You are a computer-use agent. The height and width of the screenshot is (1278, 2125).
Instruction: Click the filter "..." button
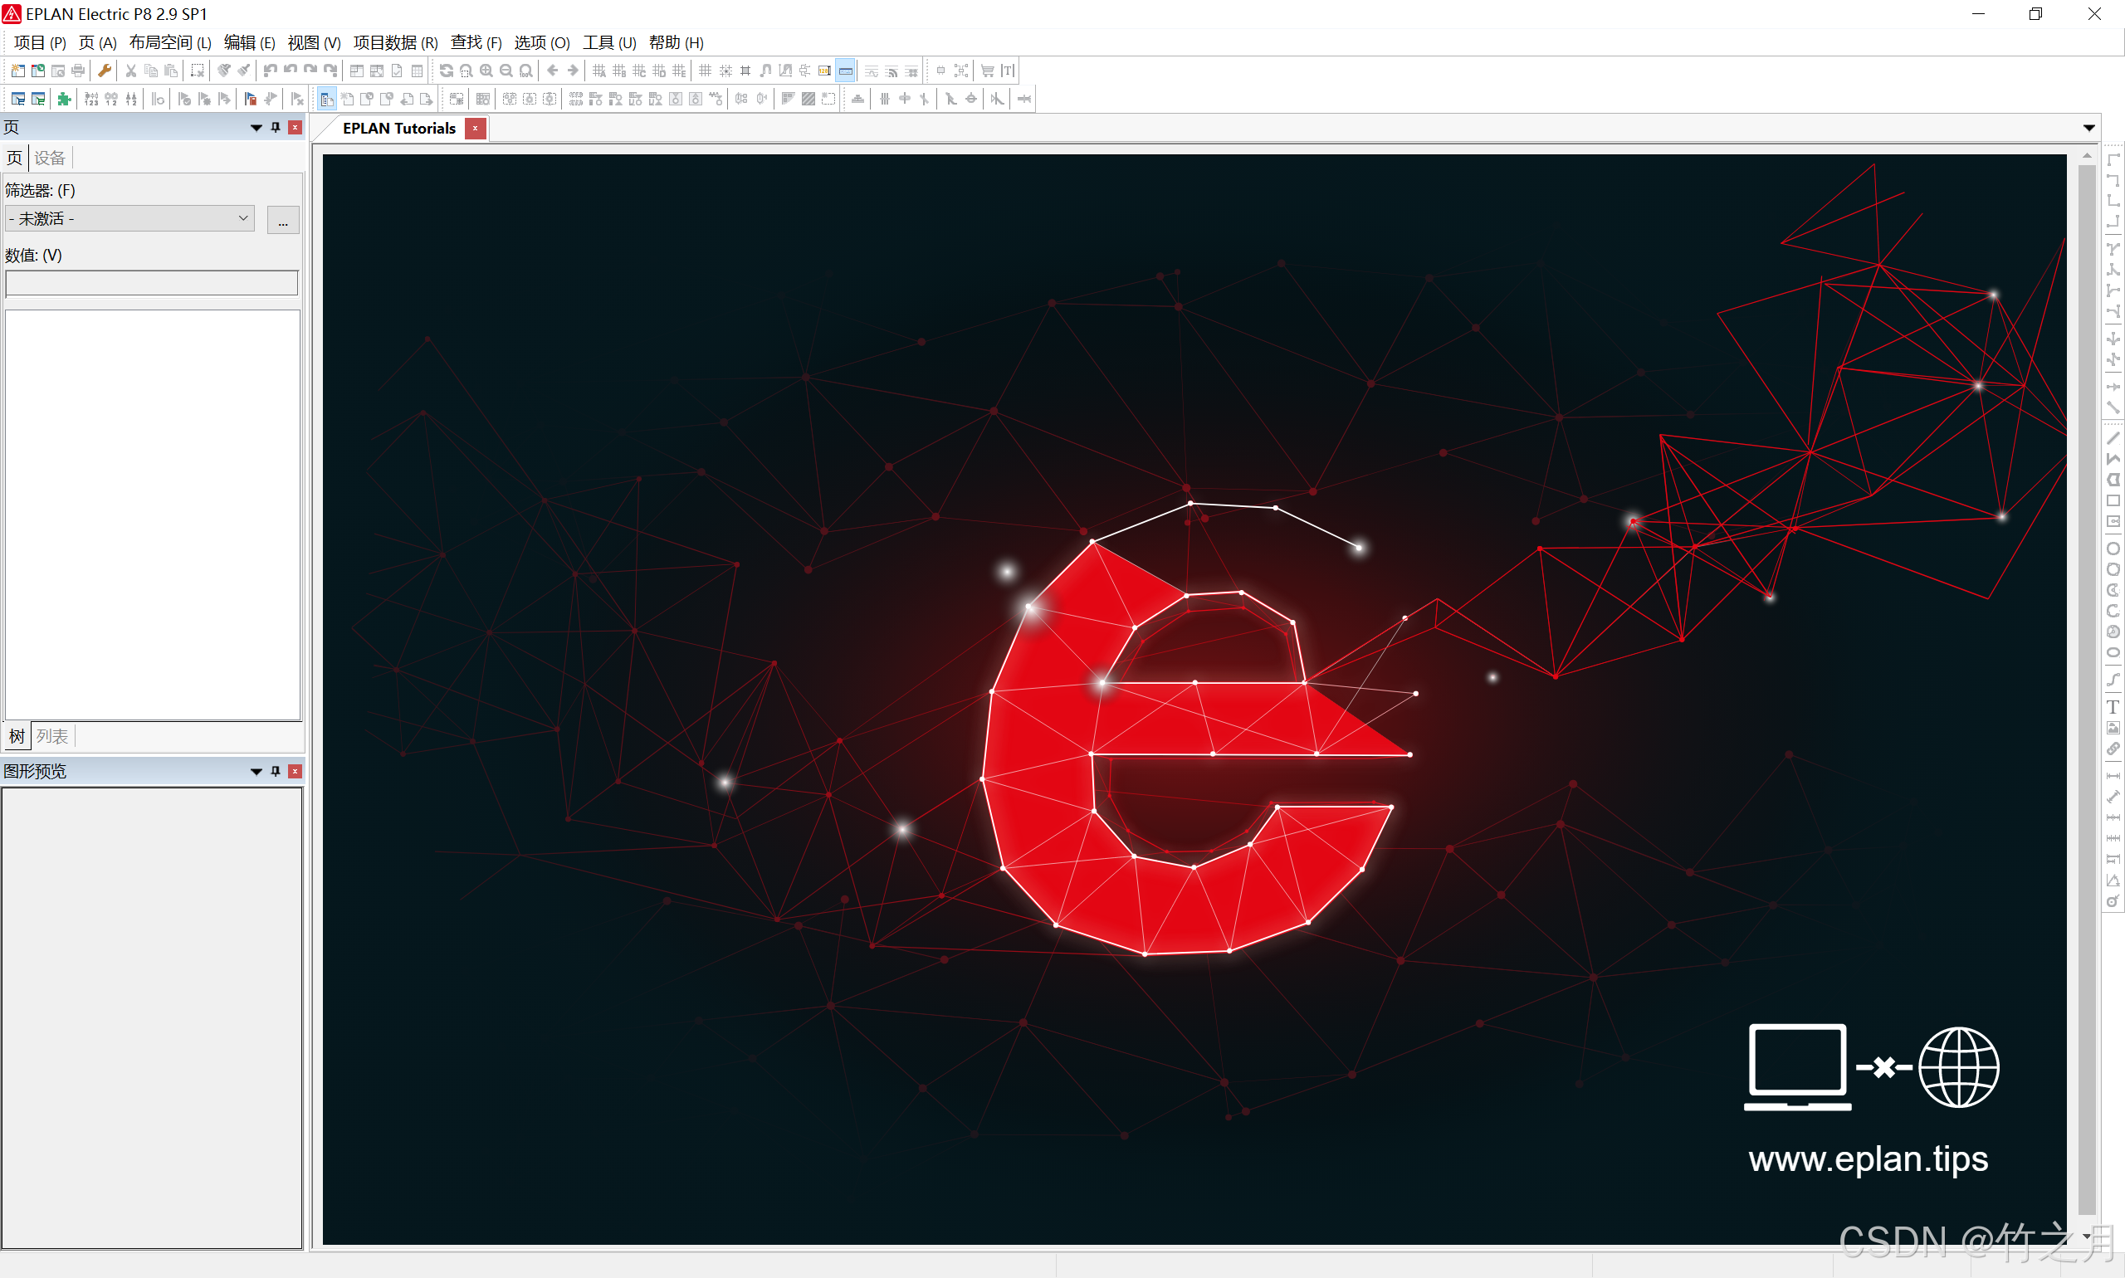282,221
